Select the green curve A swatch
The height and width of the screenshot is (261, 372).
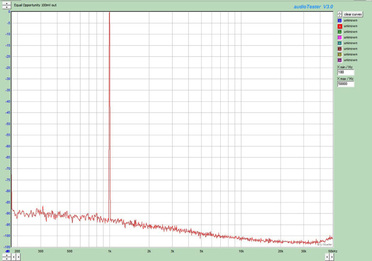pyautogui.click(x=339, y=32)
